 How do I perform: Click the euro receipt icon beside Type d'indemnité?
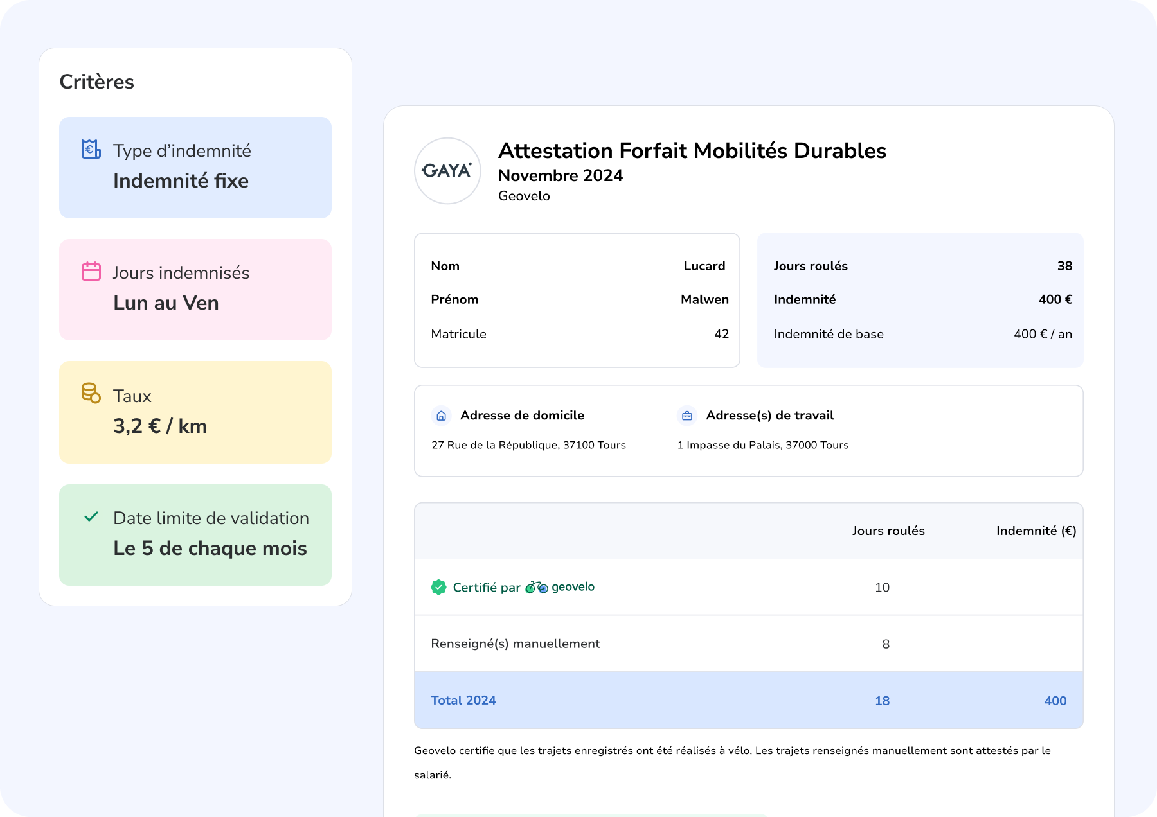[91, 149]
